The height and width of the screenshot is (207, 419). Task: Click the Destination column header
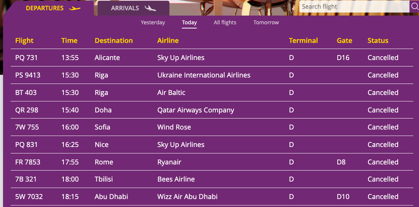(114, 41)
